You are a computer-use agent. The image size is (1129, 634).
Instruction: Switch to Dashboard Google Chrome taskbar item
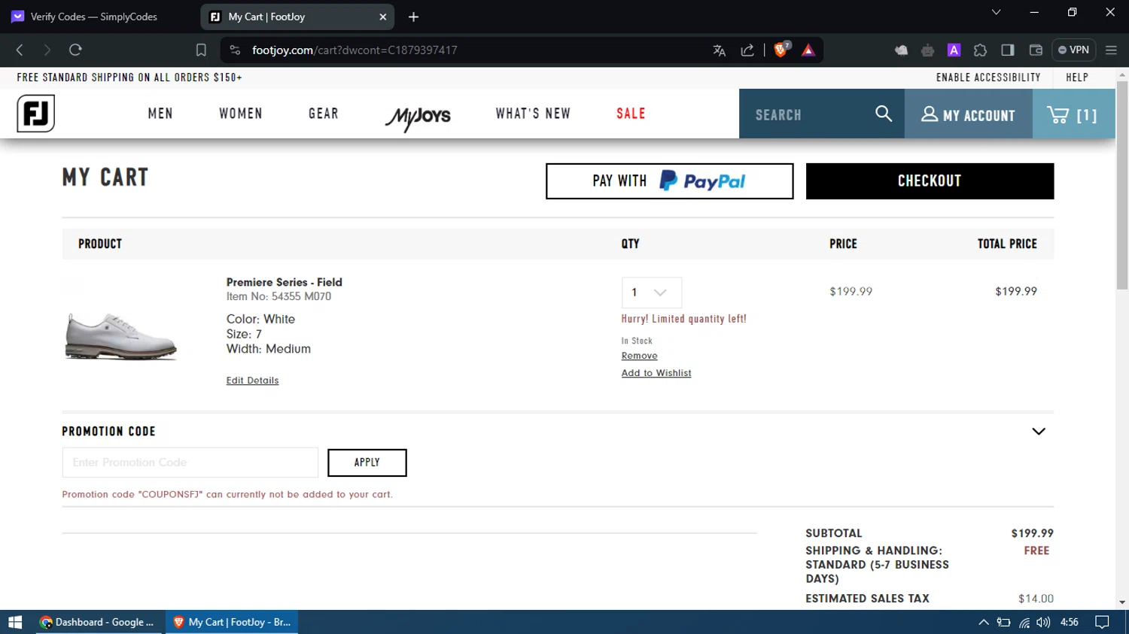pyautogui.click(x=97, y=622)
